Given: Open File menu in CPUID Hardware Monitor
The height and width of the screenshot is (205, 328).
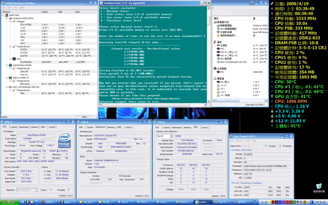Looking at the screenshot, I should [x=4, y=8].
